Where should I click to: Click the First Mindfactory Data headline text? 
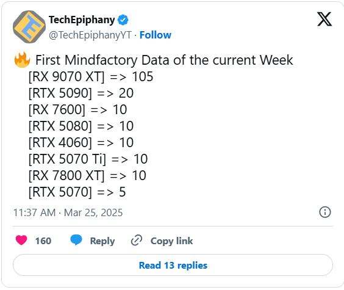(x=164, y=60)
